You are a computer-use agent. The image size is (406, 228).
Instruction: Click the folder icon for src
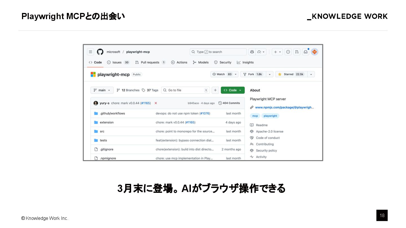96,131
